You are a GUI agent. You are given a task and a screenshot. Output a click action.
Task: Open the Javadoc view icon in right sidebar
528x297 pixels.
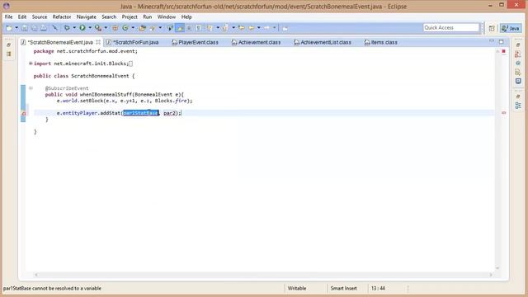pyautogui.click(x=518, y=63)
